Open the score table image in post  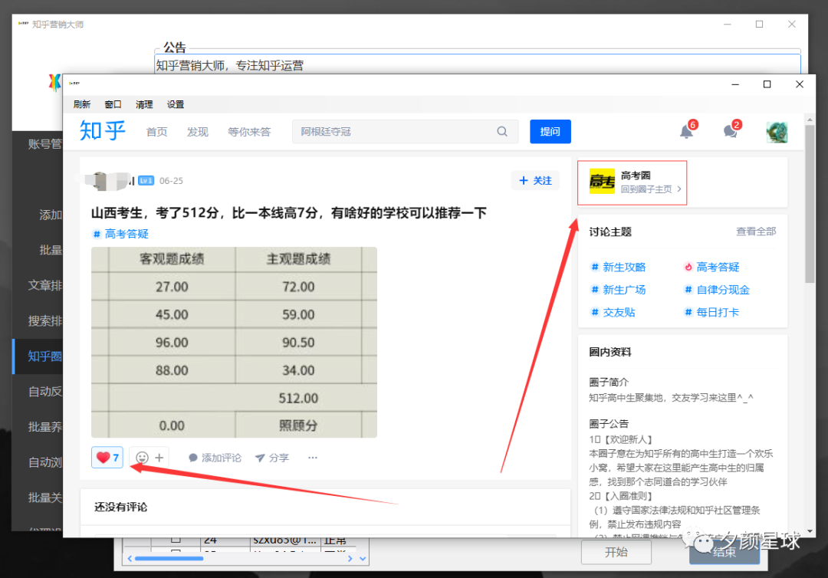coord(234,342)
